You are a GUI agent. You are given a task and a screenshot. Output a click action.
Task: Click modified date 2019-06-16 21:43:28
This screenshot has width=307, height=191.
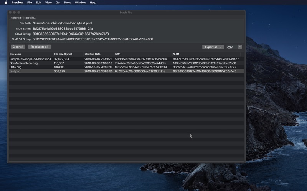click(x=98, y=59)
